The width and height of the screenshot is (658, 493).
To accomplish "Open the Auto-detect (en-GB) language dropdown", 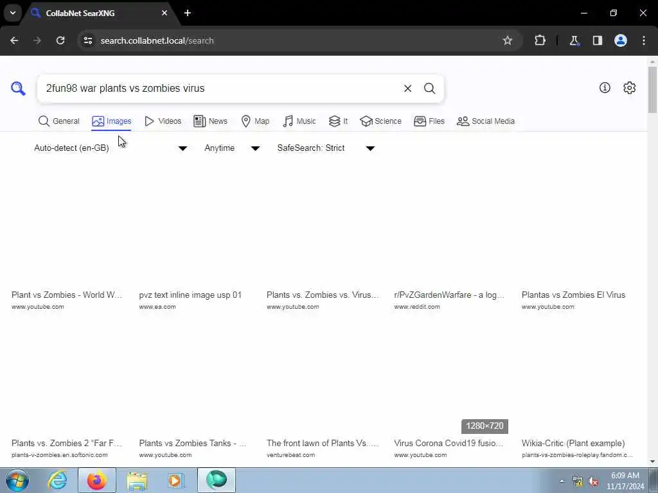I will (x=111, y=148).
